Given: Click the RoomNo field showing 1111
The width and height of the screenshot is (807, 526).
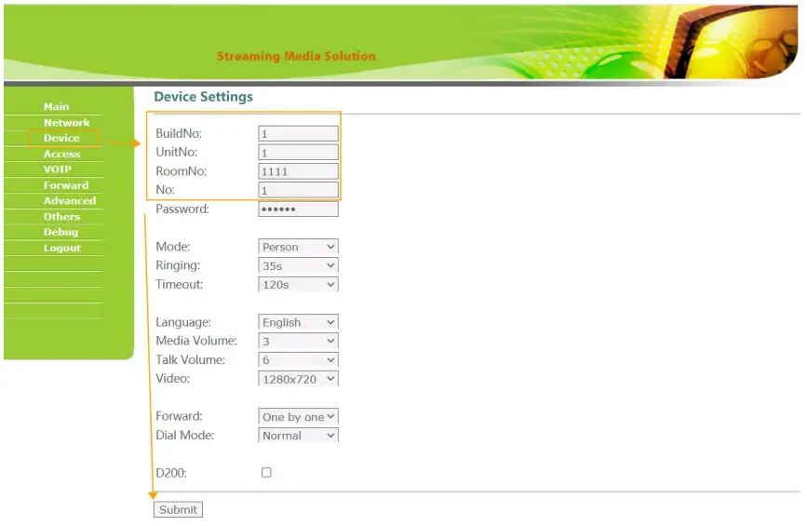Looking at the screenshot, I should 298,171.
